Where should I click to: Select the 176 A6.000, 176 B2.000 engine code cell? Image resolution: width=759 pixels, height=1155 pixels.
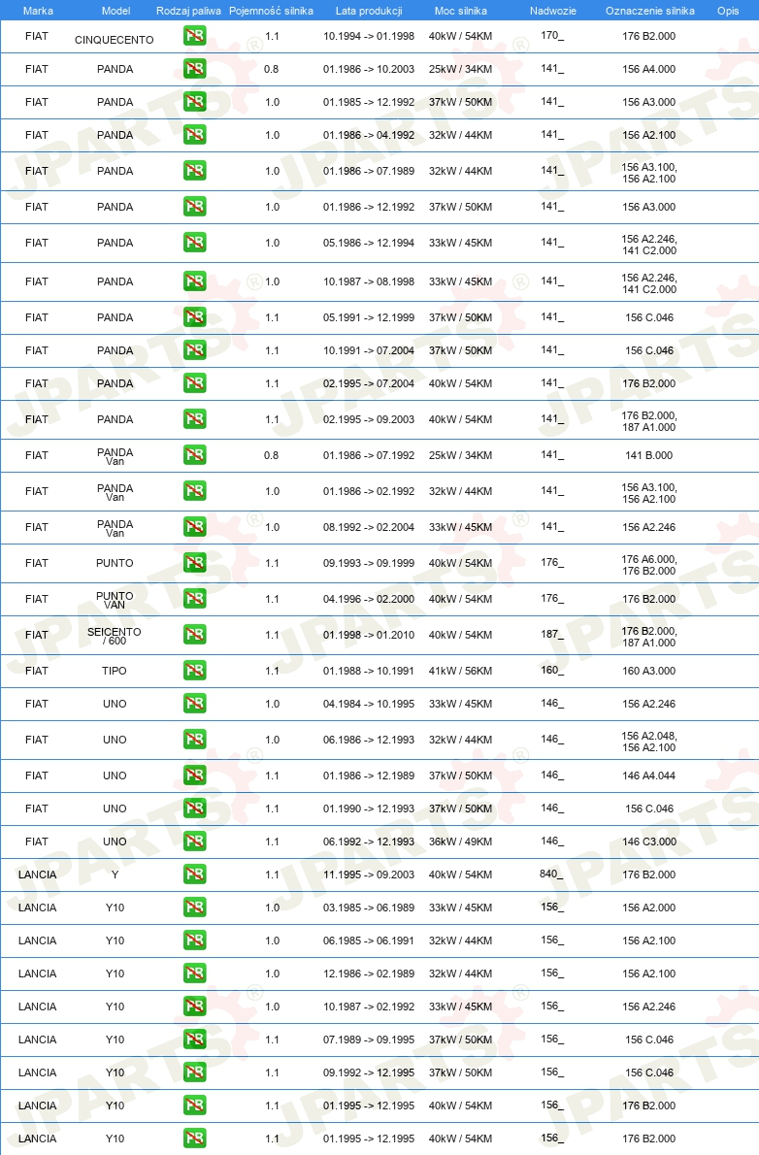(648, 565)
